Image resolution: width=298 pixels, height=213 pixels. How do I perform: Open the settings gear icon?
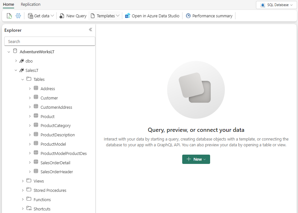coord(18,16)
